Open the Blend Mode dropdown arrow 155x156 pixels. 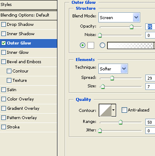click(136, 17)
